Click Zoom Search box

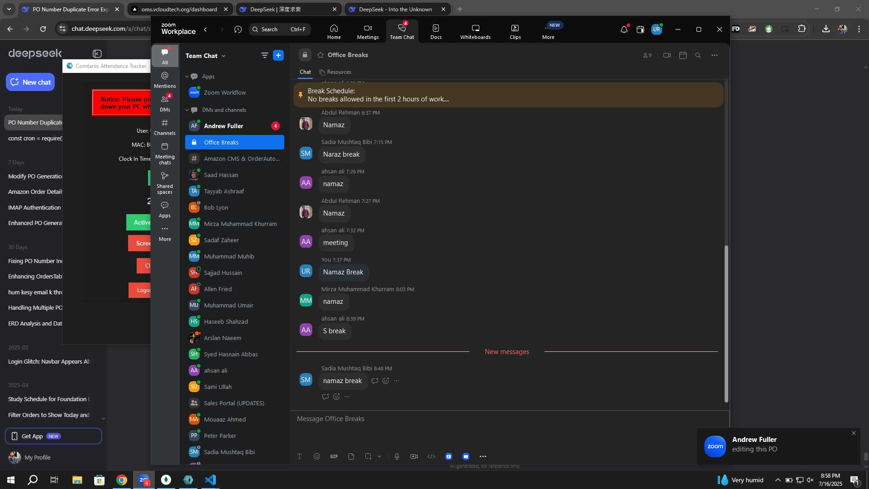coord(280,29)
